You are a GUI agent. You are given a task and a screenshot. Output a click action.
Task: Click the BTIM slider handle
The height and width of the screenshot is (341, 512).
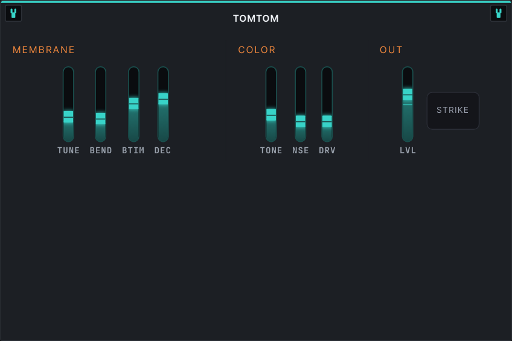[x=133, y=103]
